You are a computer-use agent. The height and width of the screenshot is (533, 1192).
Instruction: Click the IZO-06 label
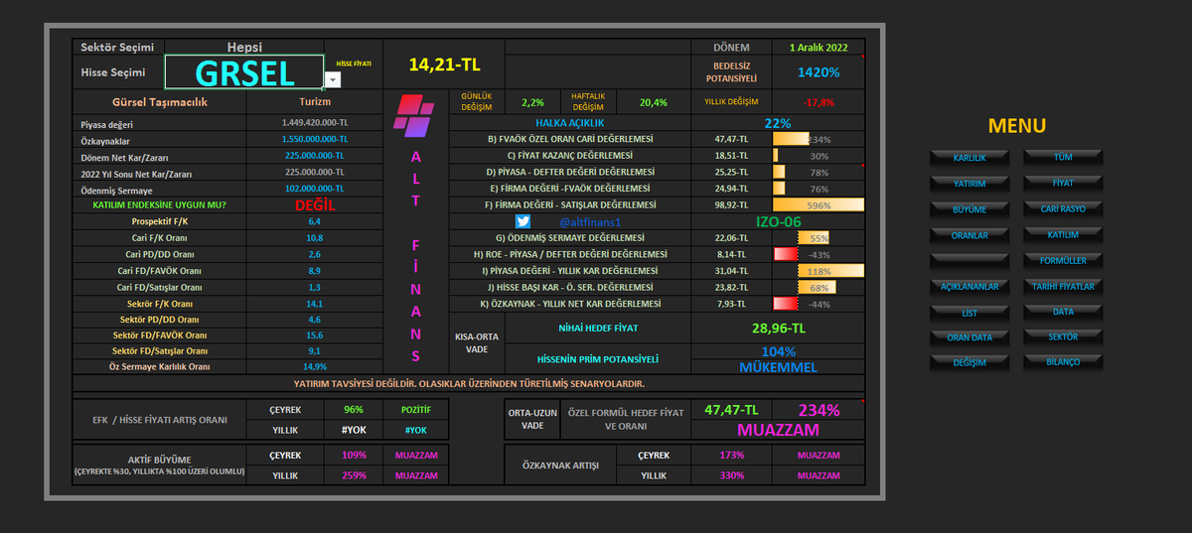[778, 221]
